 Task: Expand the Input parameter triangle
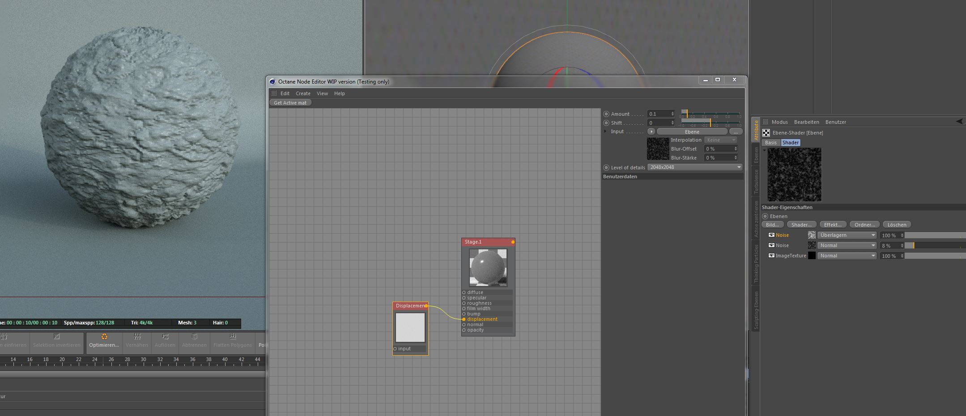tap(605, 131)
